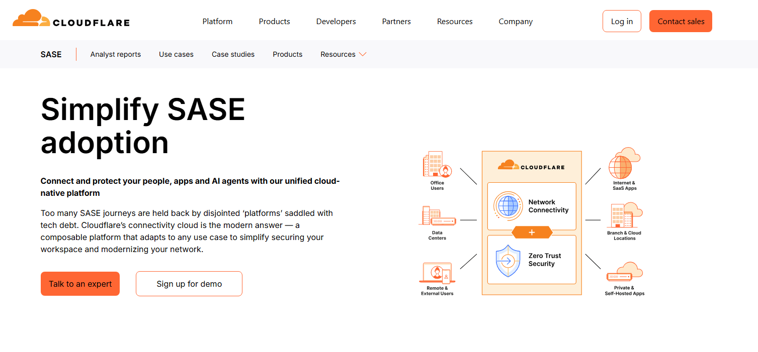Expand the Resources dropdown in SASE subnav
758x352 pixels.
tap(344, 54)
